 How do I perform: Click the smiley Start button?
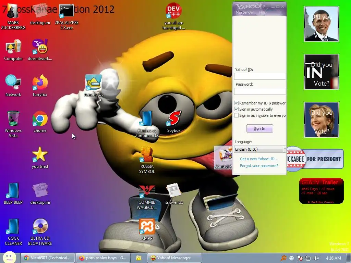point(9,257)
